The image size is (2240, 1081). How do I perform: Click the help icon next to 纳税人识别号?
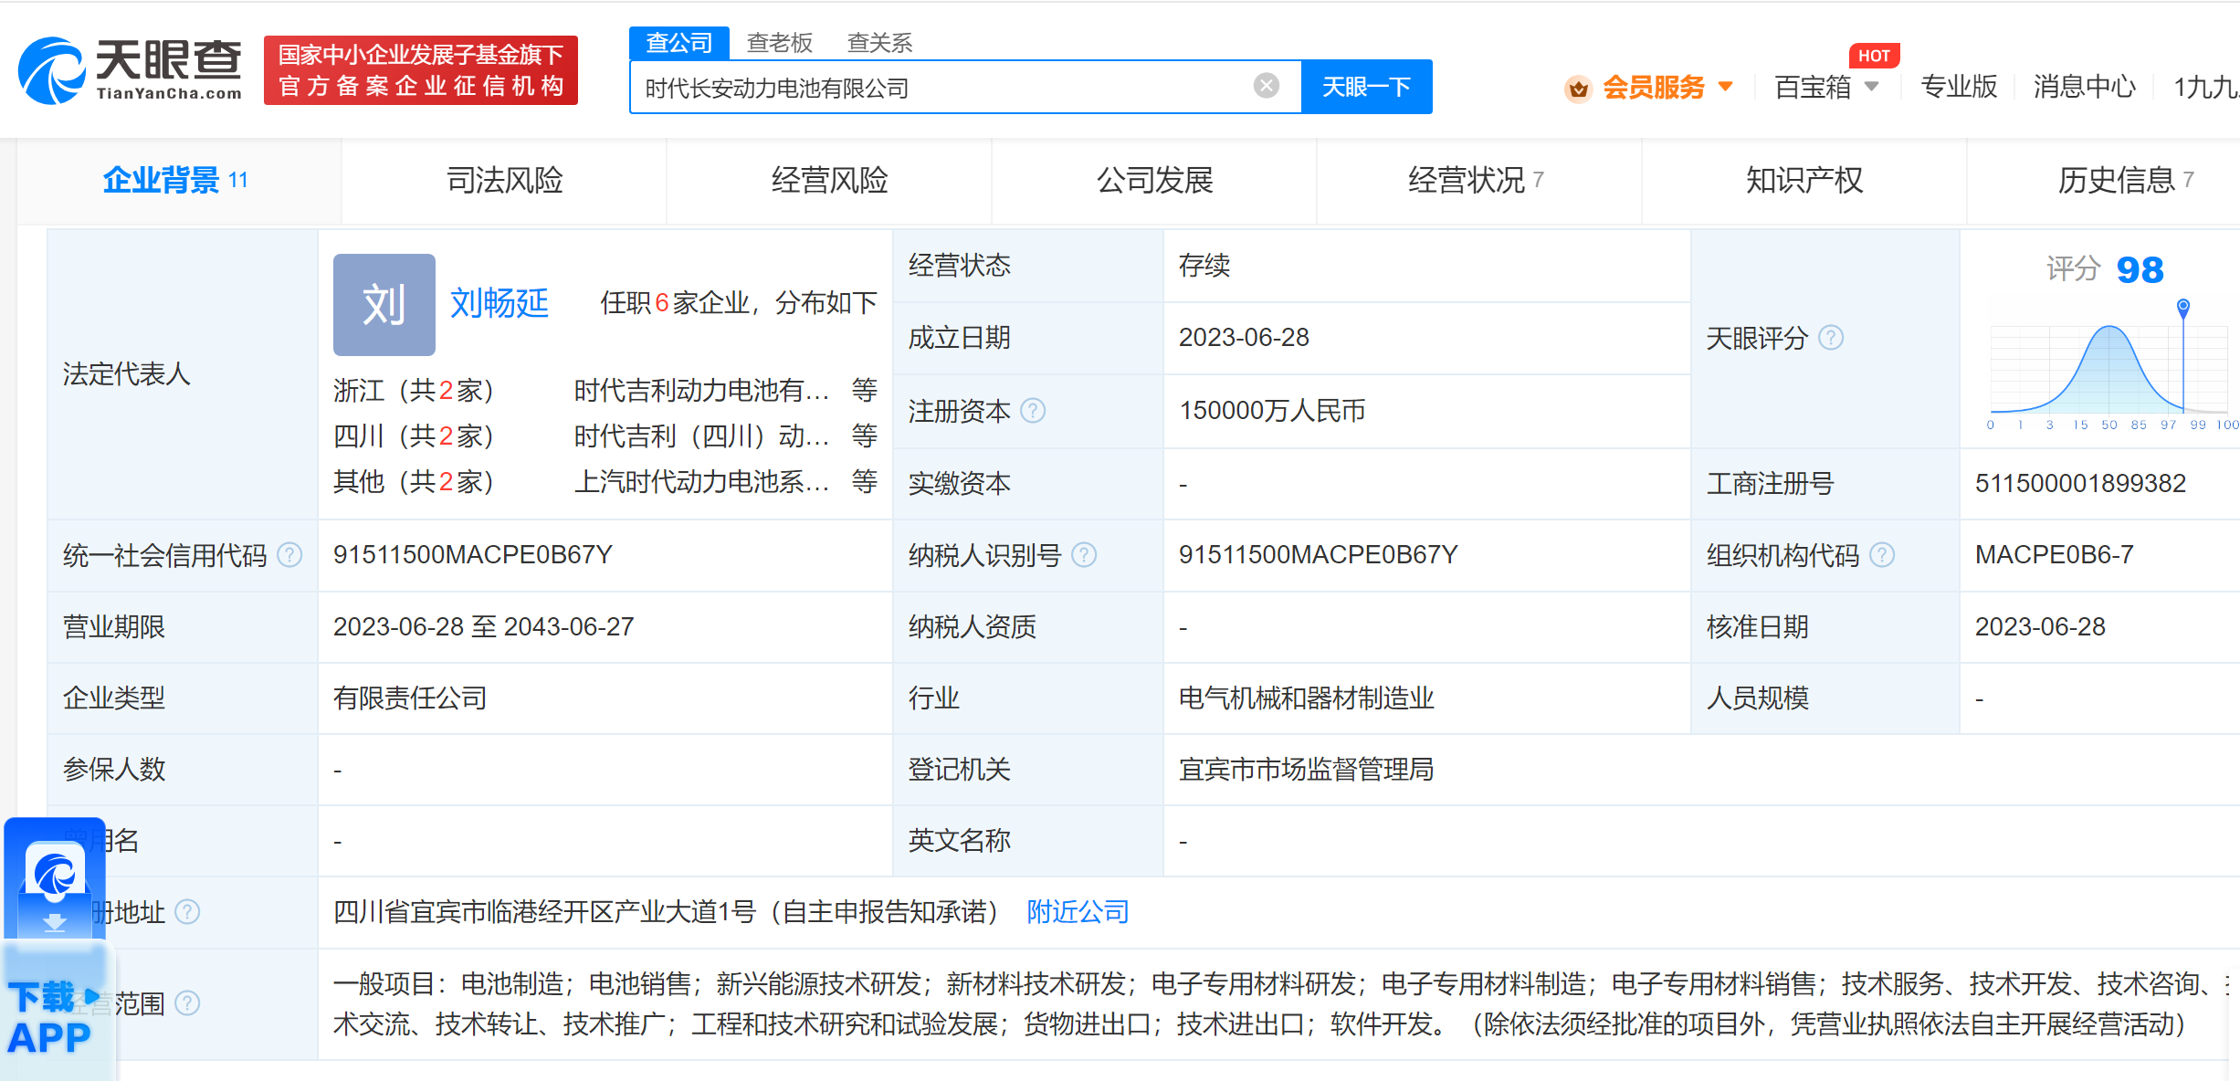point(1084,555)
